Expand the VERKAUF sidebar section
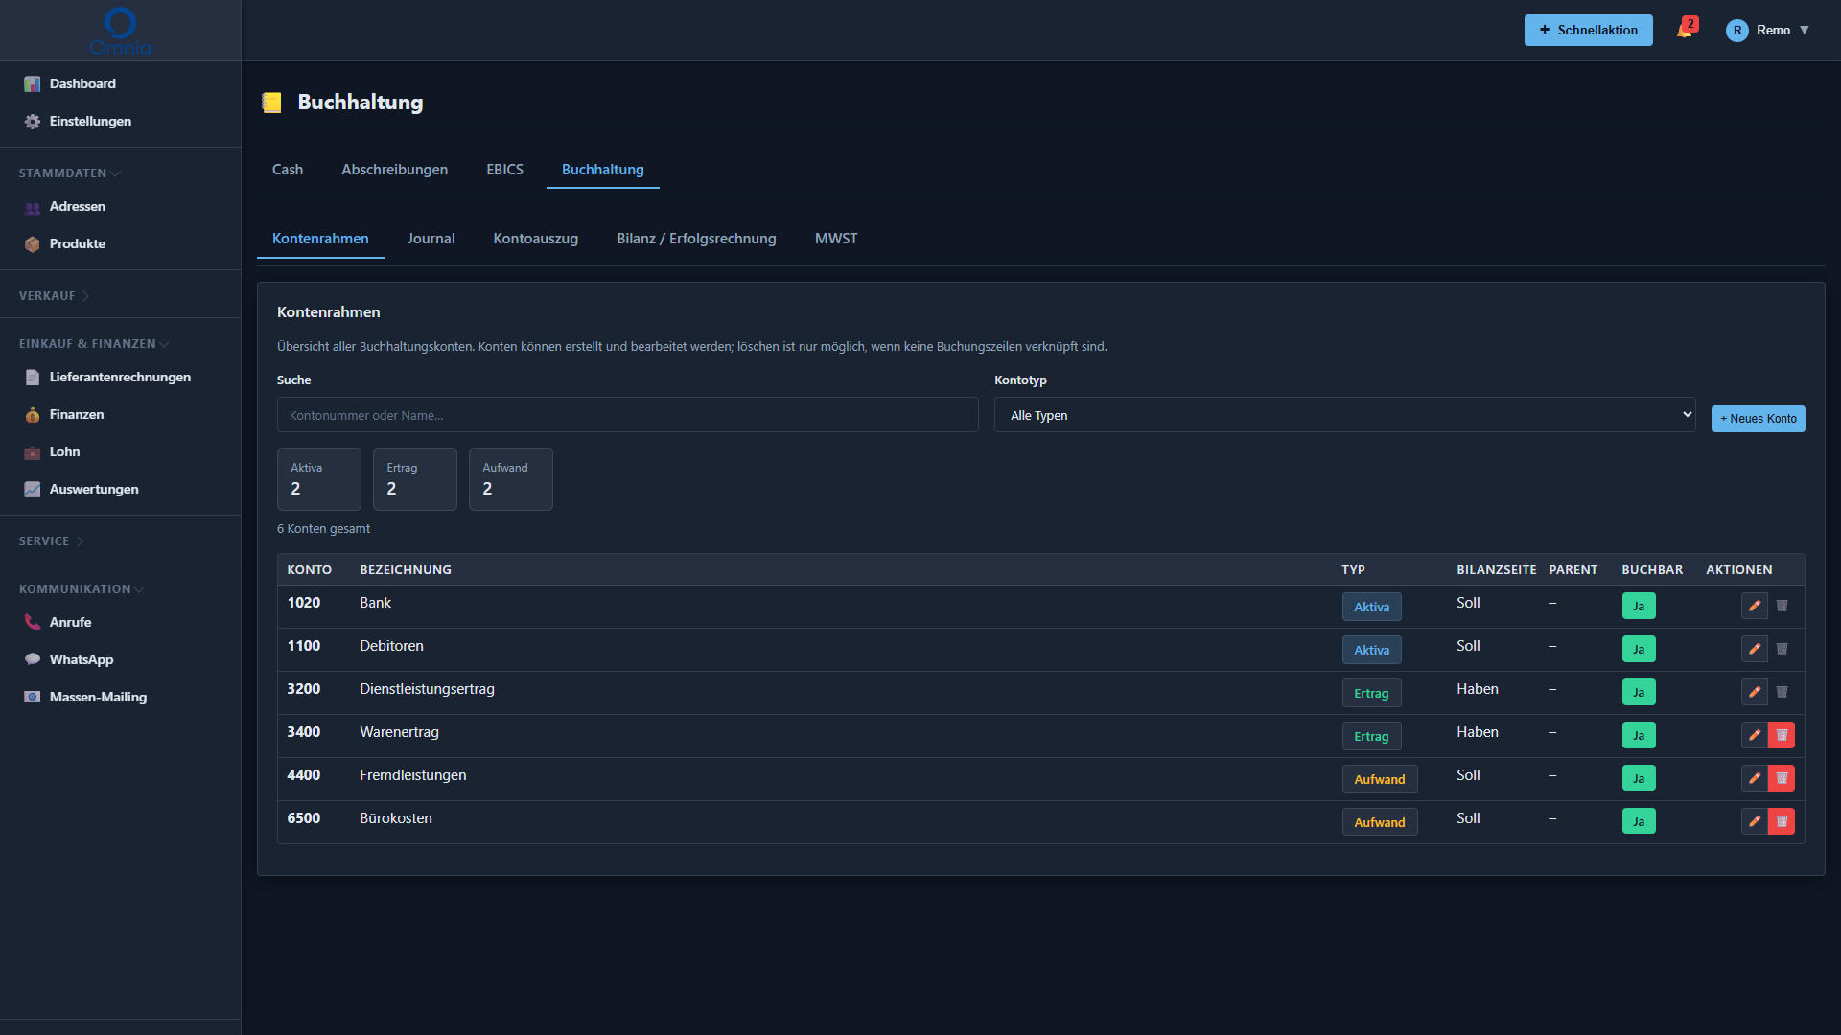Image resolution: width=1841 pixels, height=1035 pixels. pos(54,296)
